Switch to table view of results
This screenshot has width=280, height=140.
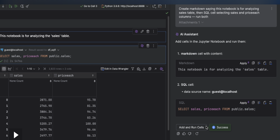4,69
